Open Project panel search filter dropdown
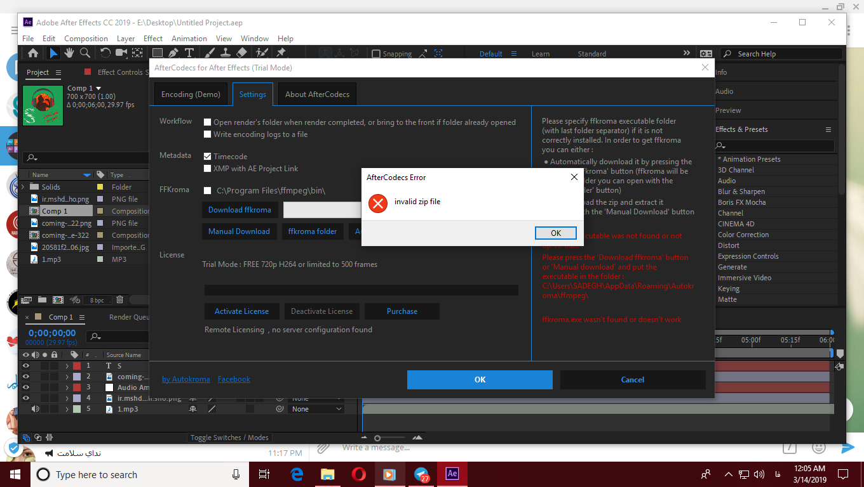Viewport: 864px width, 487px height. click(x=32, y=158)
